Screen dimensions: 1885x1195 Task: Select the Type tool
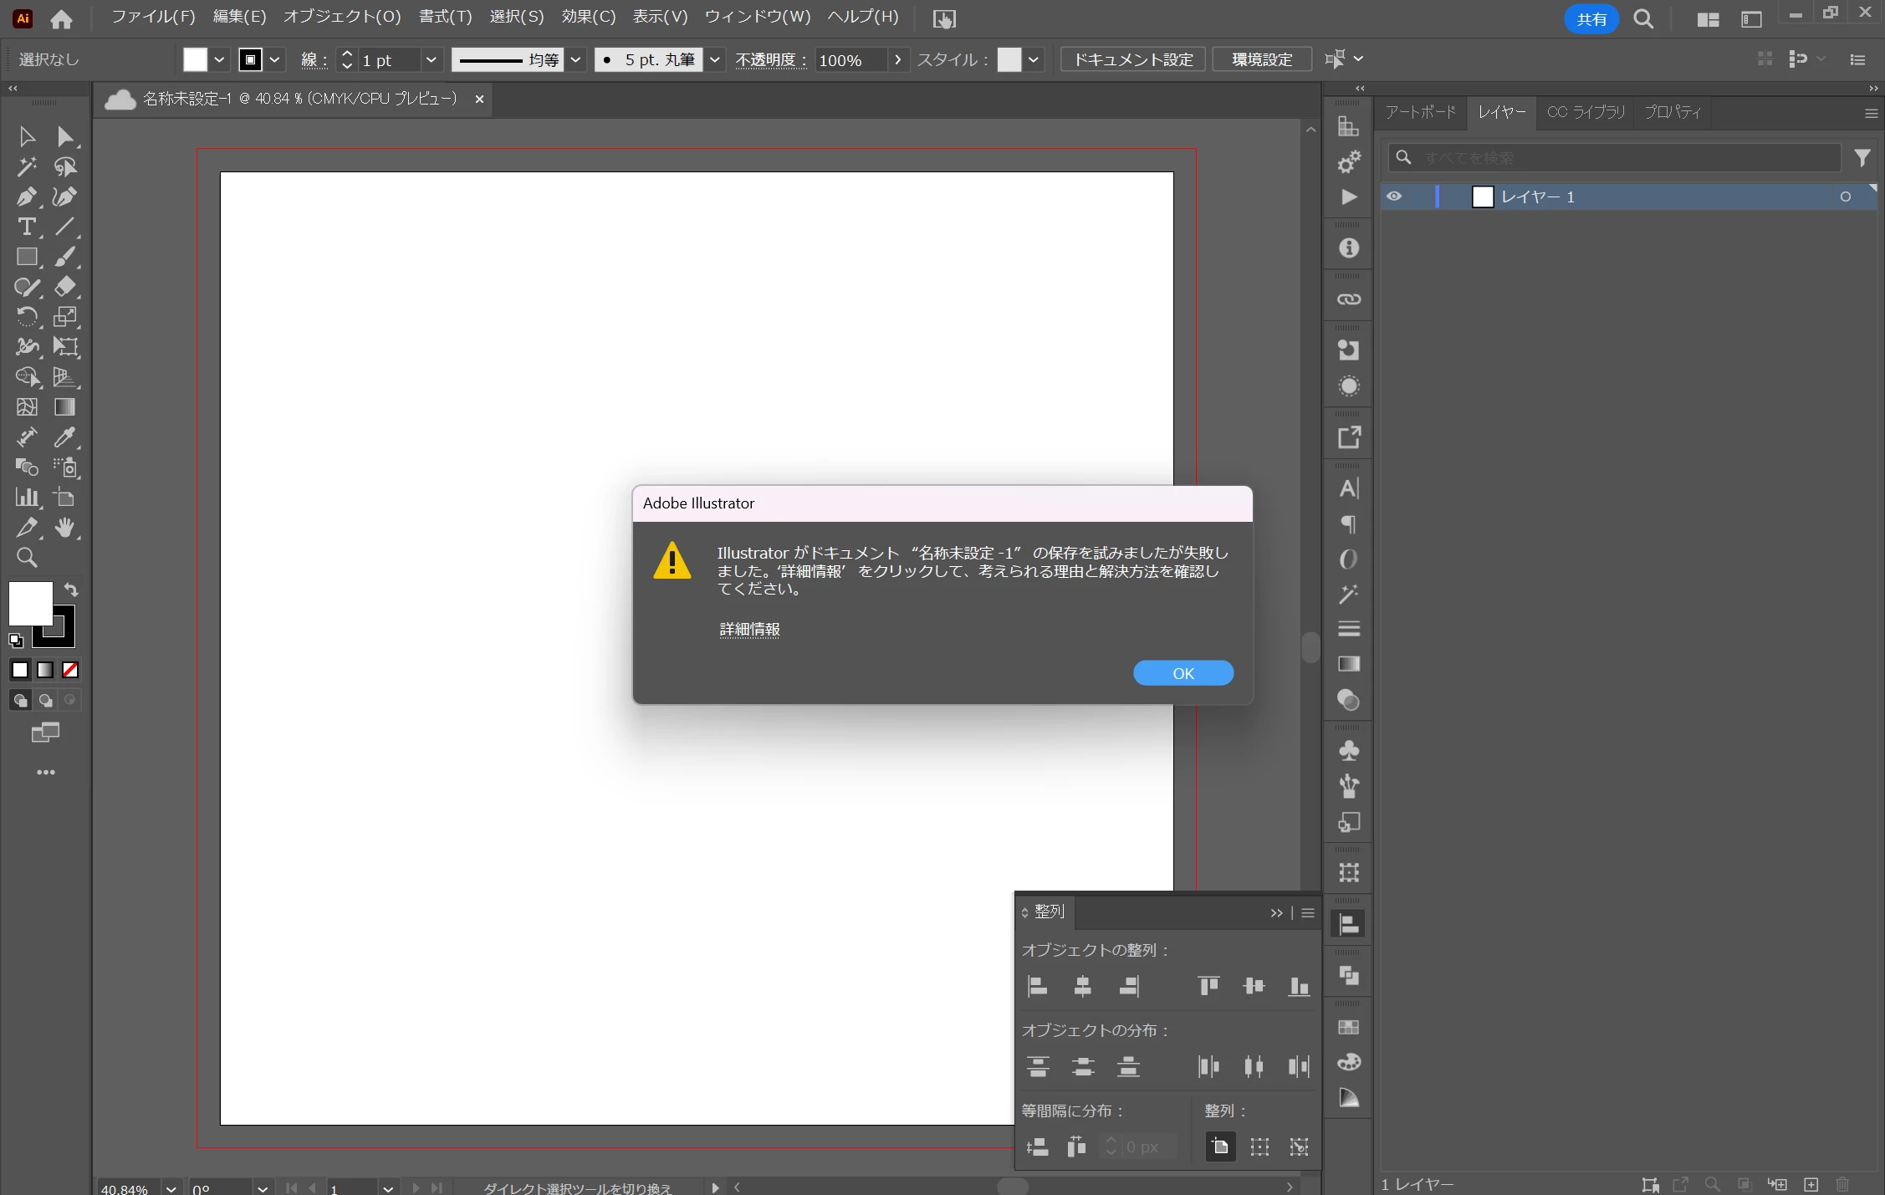click(x=26, y=227)
